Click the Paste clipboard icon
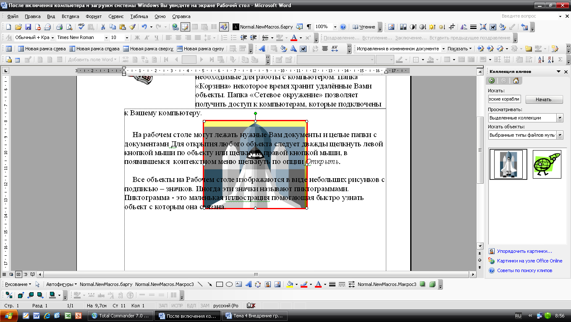Viewport: 571px width, 322px height. (122, 27)
